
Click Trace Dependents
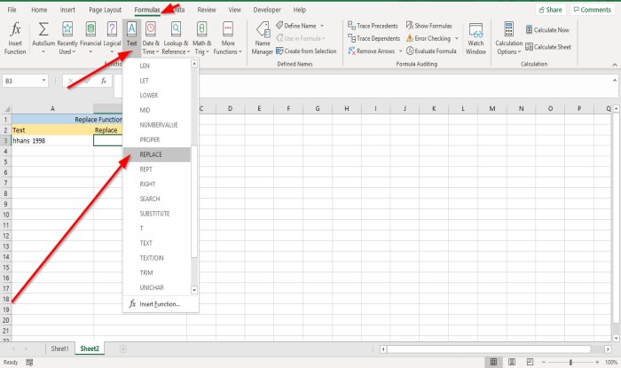tap(373, 38)
